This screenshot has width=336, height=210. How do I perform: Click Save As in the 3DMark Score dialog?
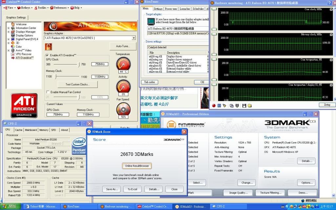click(x=112, y=189)
